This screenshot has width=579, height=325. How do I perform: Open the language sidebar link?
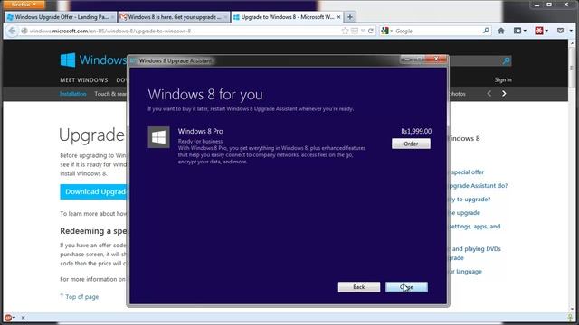coord(466,272)
